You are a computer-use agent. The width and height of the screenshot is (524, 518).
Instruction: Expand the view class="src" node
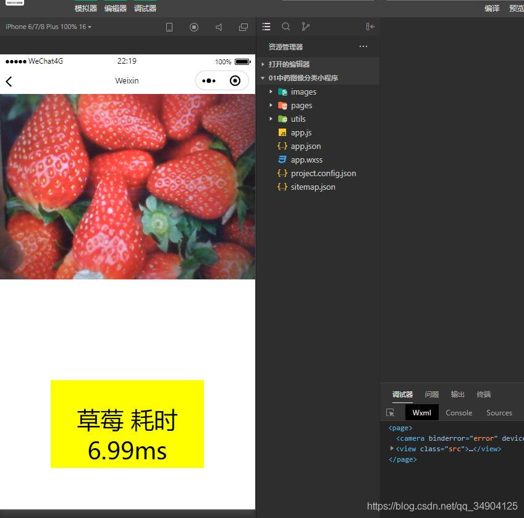point(392,449)
